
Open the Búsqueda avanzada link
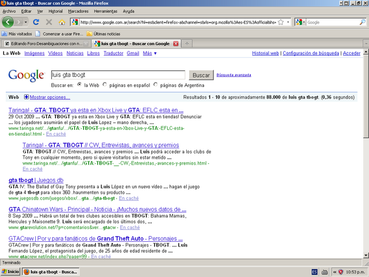(234, 75)
